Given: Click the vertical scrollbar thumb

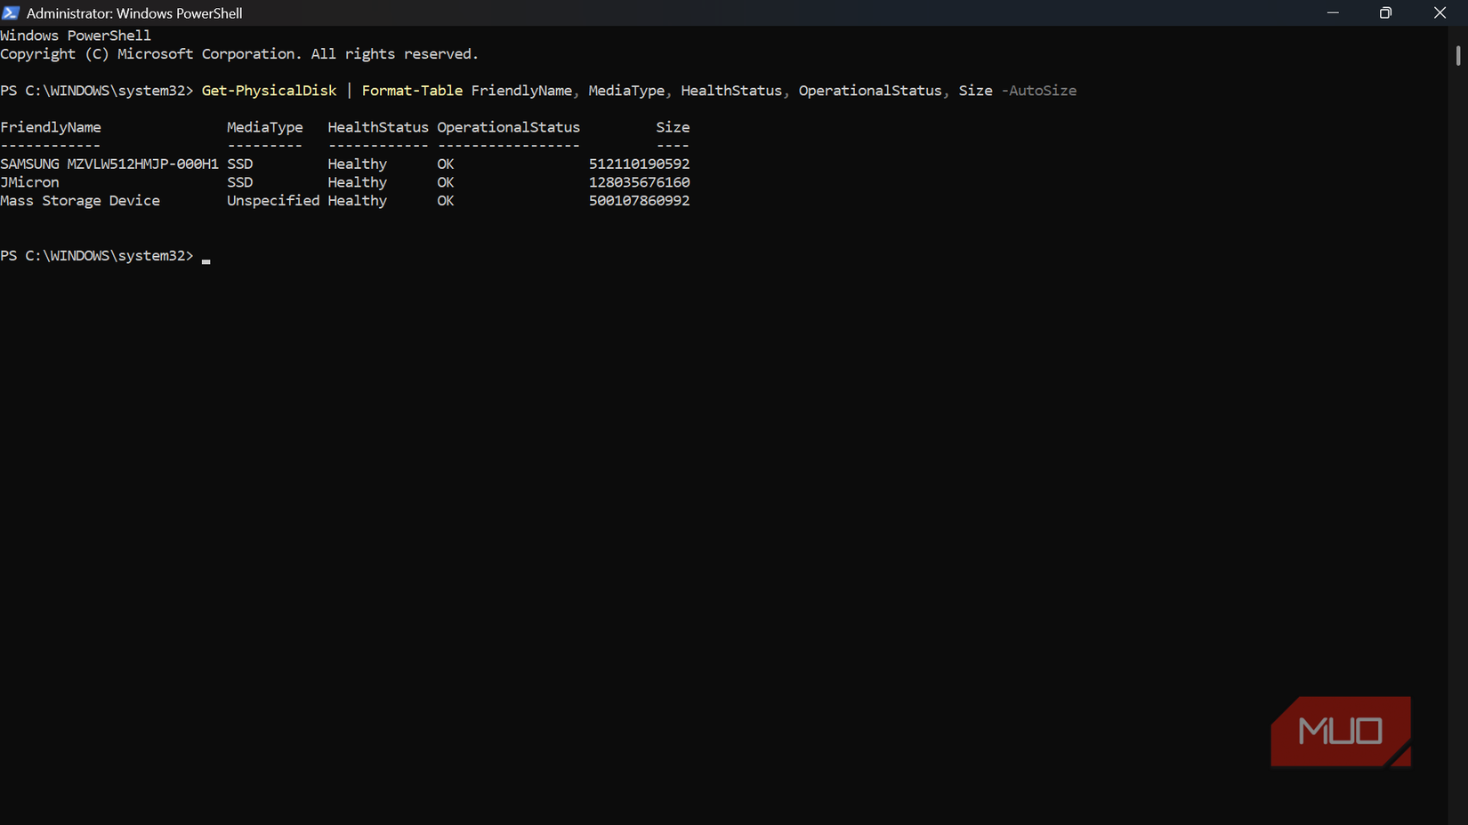Looking at the screenshot, I should (x=1457, y=55).
